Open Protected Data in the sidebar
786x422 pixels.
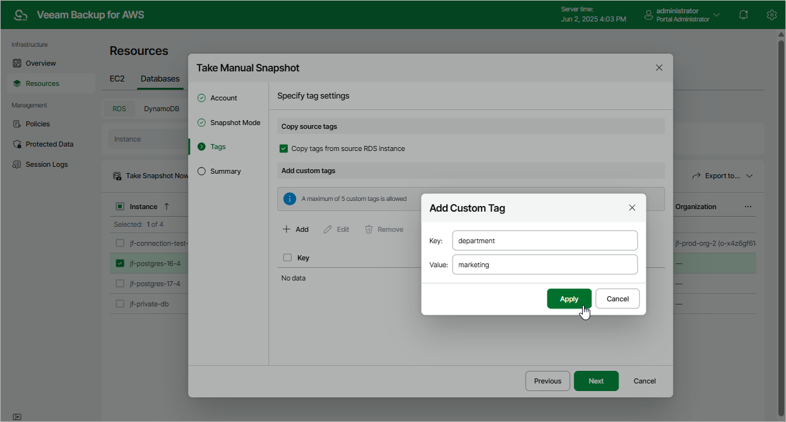click(51, 144)
